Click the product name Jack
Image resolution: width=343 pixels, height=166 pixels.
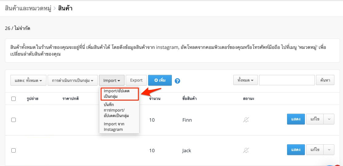[x=187, y=150]
